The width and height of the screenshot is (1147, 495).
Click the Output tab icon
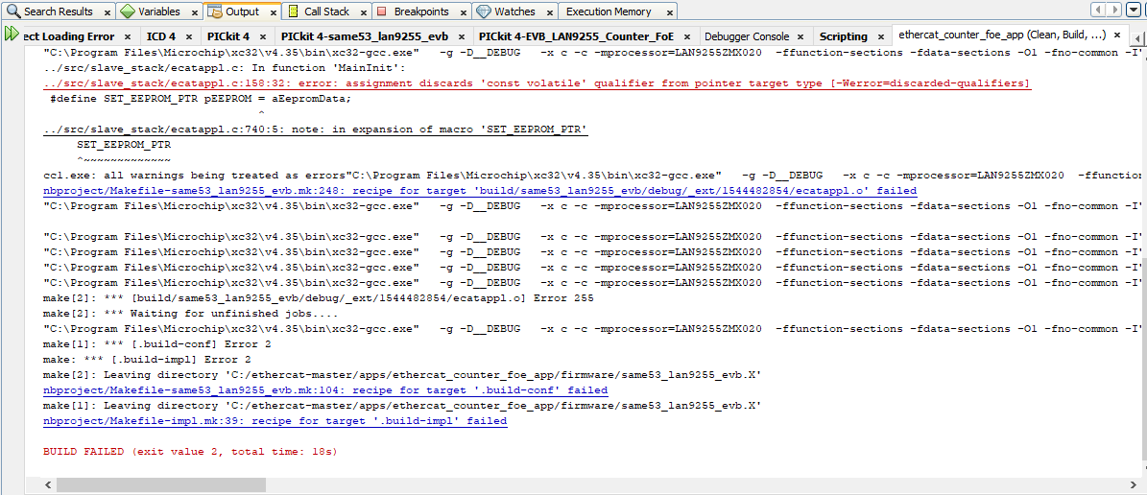(x=215, y=12)
